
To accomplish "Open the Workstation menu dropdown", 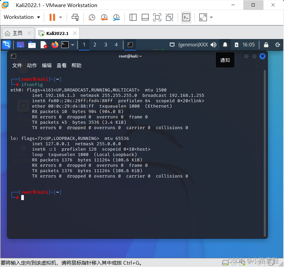I will click(x=22, y=17).
